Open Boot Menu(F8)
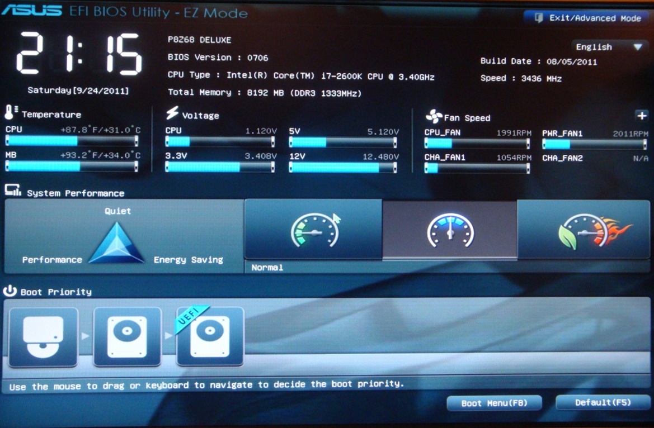Image resolution: width=654 pixels, height=428 pixels. pos(494,403)
